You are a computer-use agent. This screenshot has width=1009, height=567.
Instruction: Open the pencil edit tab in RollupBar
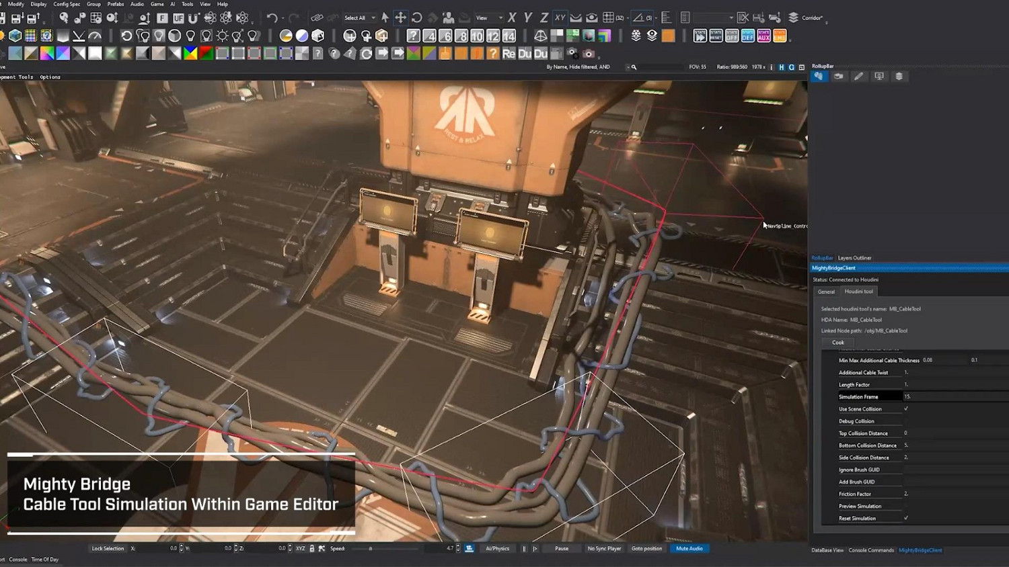pyautogui.click(x=859, y=77)
